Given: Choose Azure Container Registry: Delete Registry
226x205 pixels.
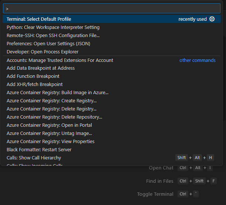Looking at the screenshot, I should coord(112,109).
